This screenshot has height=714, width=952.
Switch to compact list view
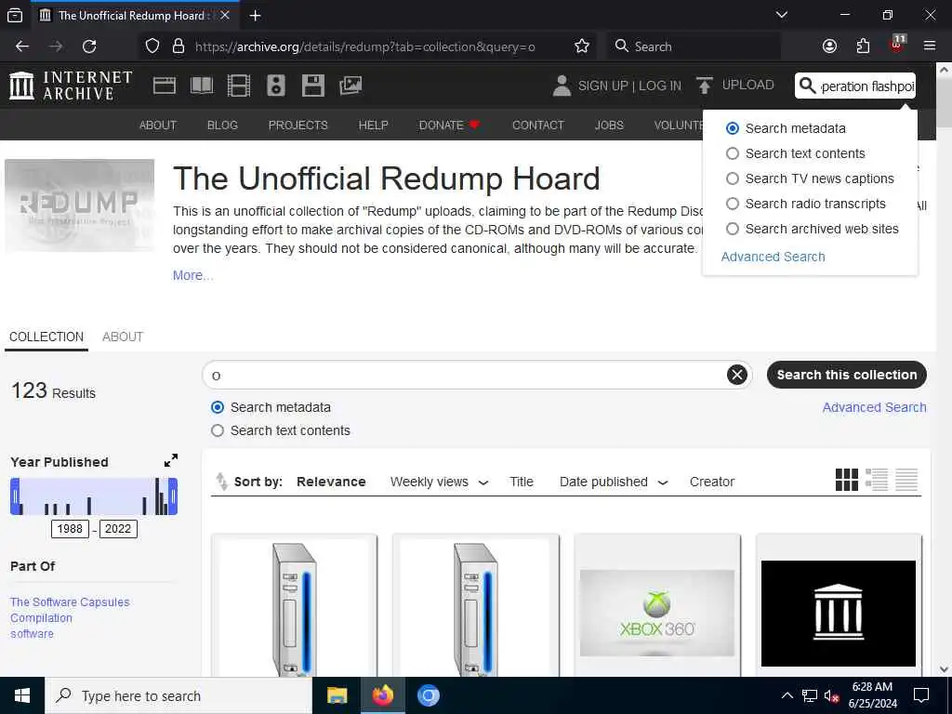coord(906,480)
